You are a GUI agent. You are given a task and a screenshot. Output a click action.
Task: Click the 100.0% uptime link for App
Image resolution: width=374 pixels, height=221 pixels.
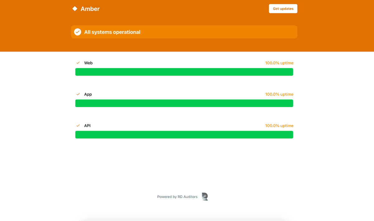(279, 94)
